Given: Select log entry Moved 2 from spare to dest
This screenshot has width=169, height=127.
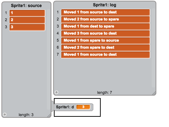Looking at the screenshot, I should (x=106, y=48).
